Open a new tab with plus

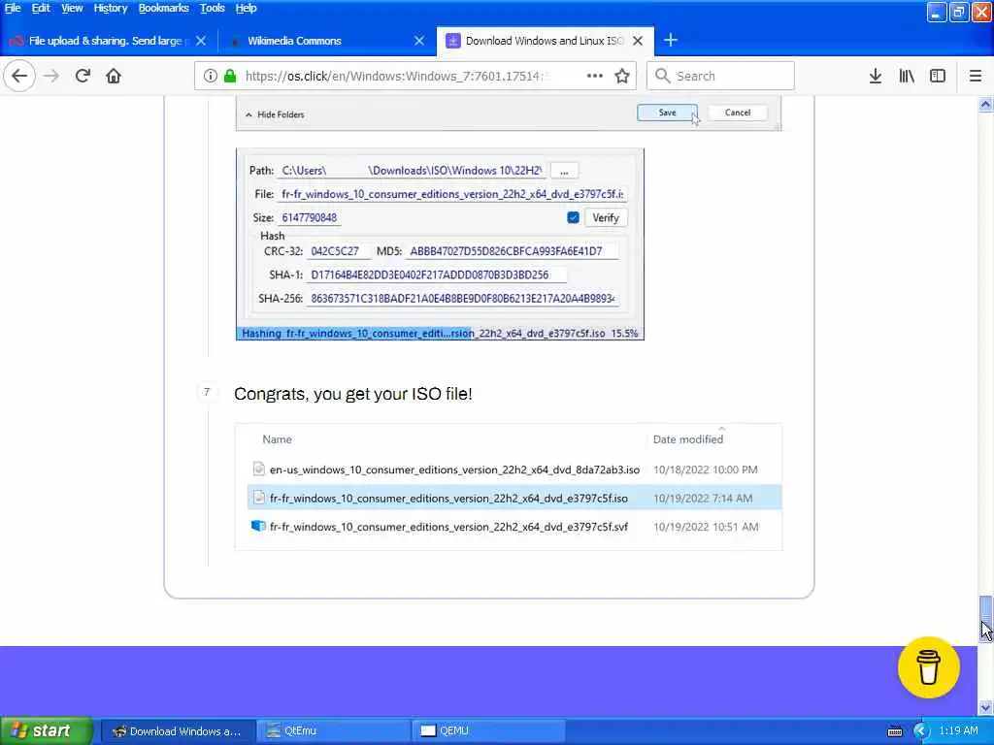click(x=671, y=41)
